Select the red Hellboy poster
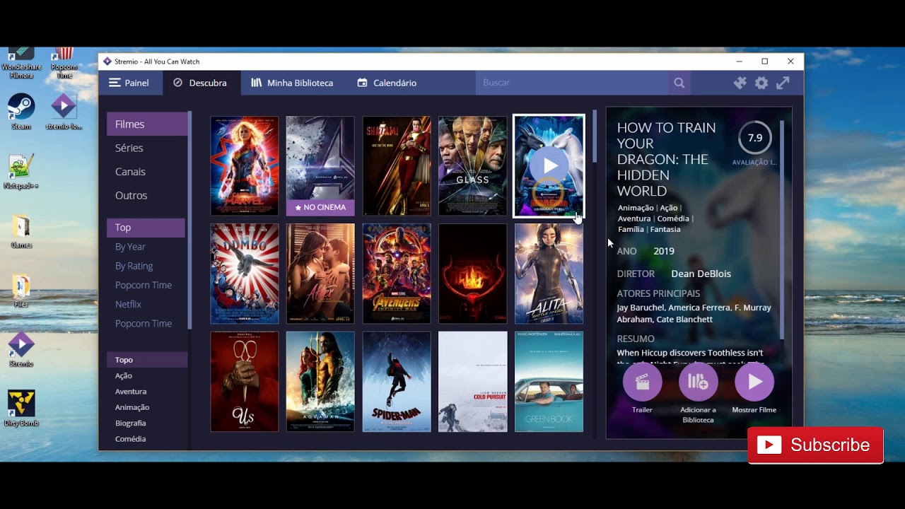 473,274
